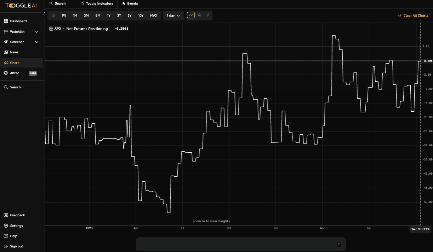Select the line chart type icon
Screen dimensions: 433x252
tap(191, 15)
